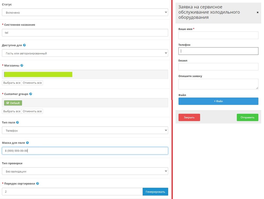Open the Статус dropdown
Screen dimensions: 264x199
(85, 12)
